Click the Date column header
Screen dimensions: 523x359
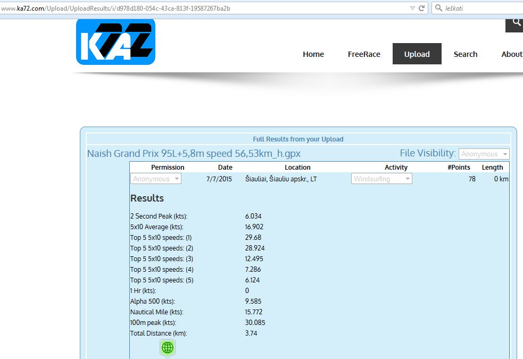pyautogui.click(x=225, y=168)
